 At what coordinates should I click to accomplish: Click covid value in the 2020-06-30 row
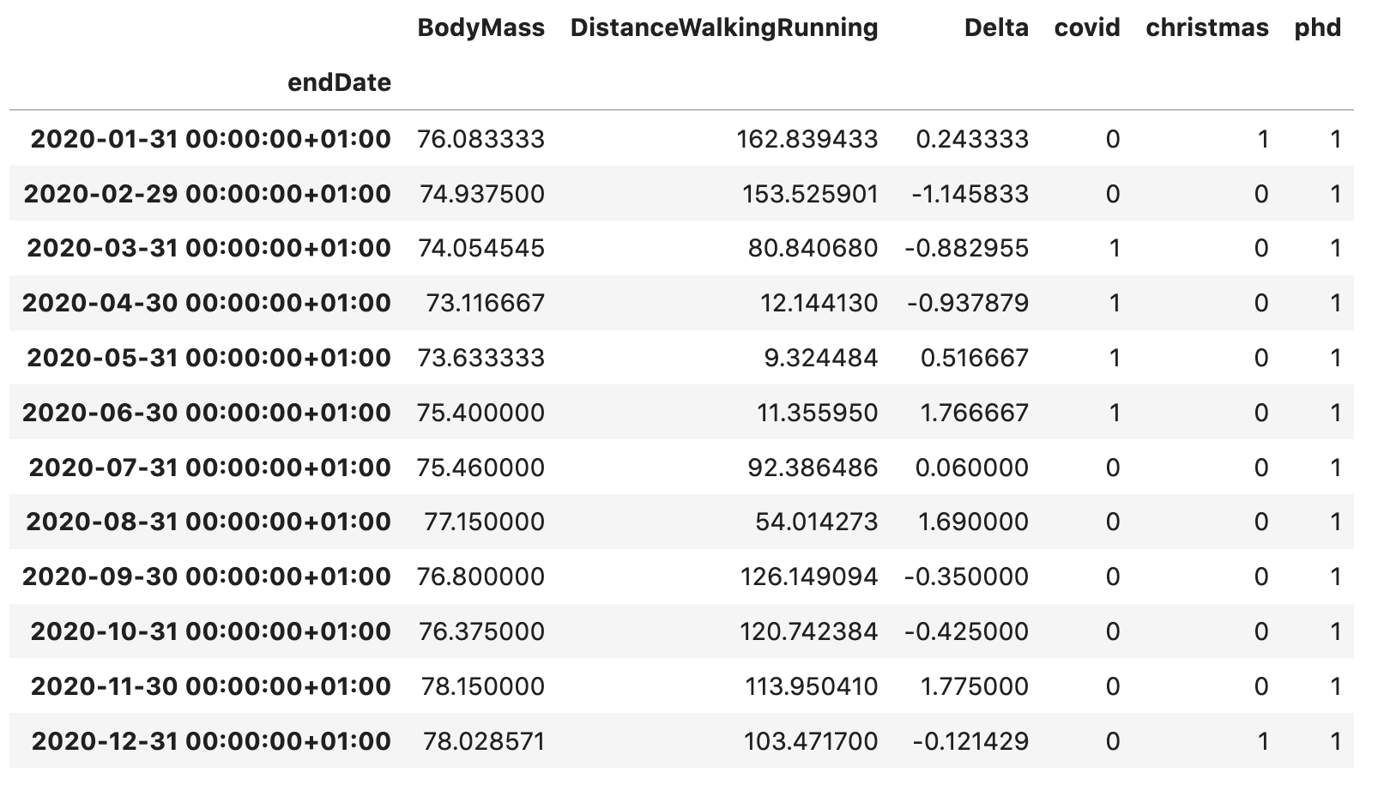click(1114, 414)
